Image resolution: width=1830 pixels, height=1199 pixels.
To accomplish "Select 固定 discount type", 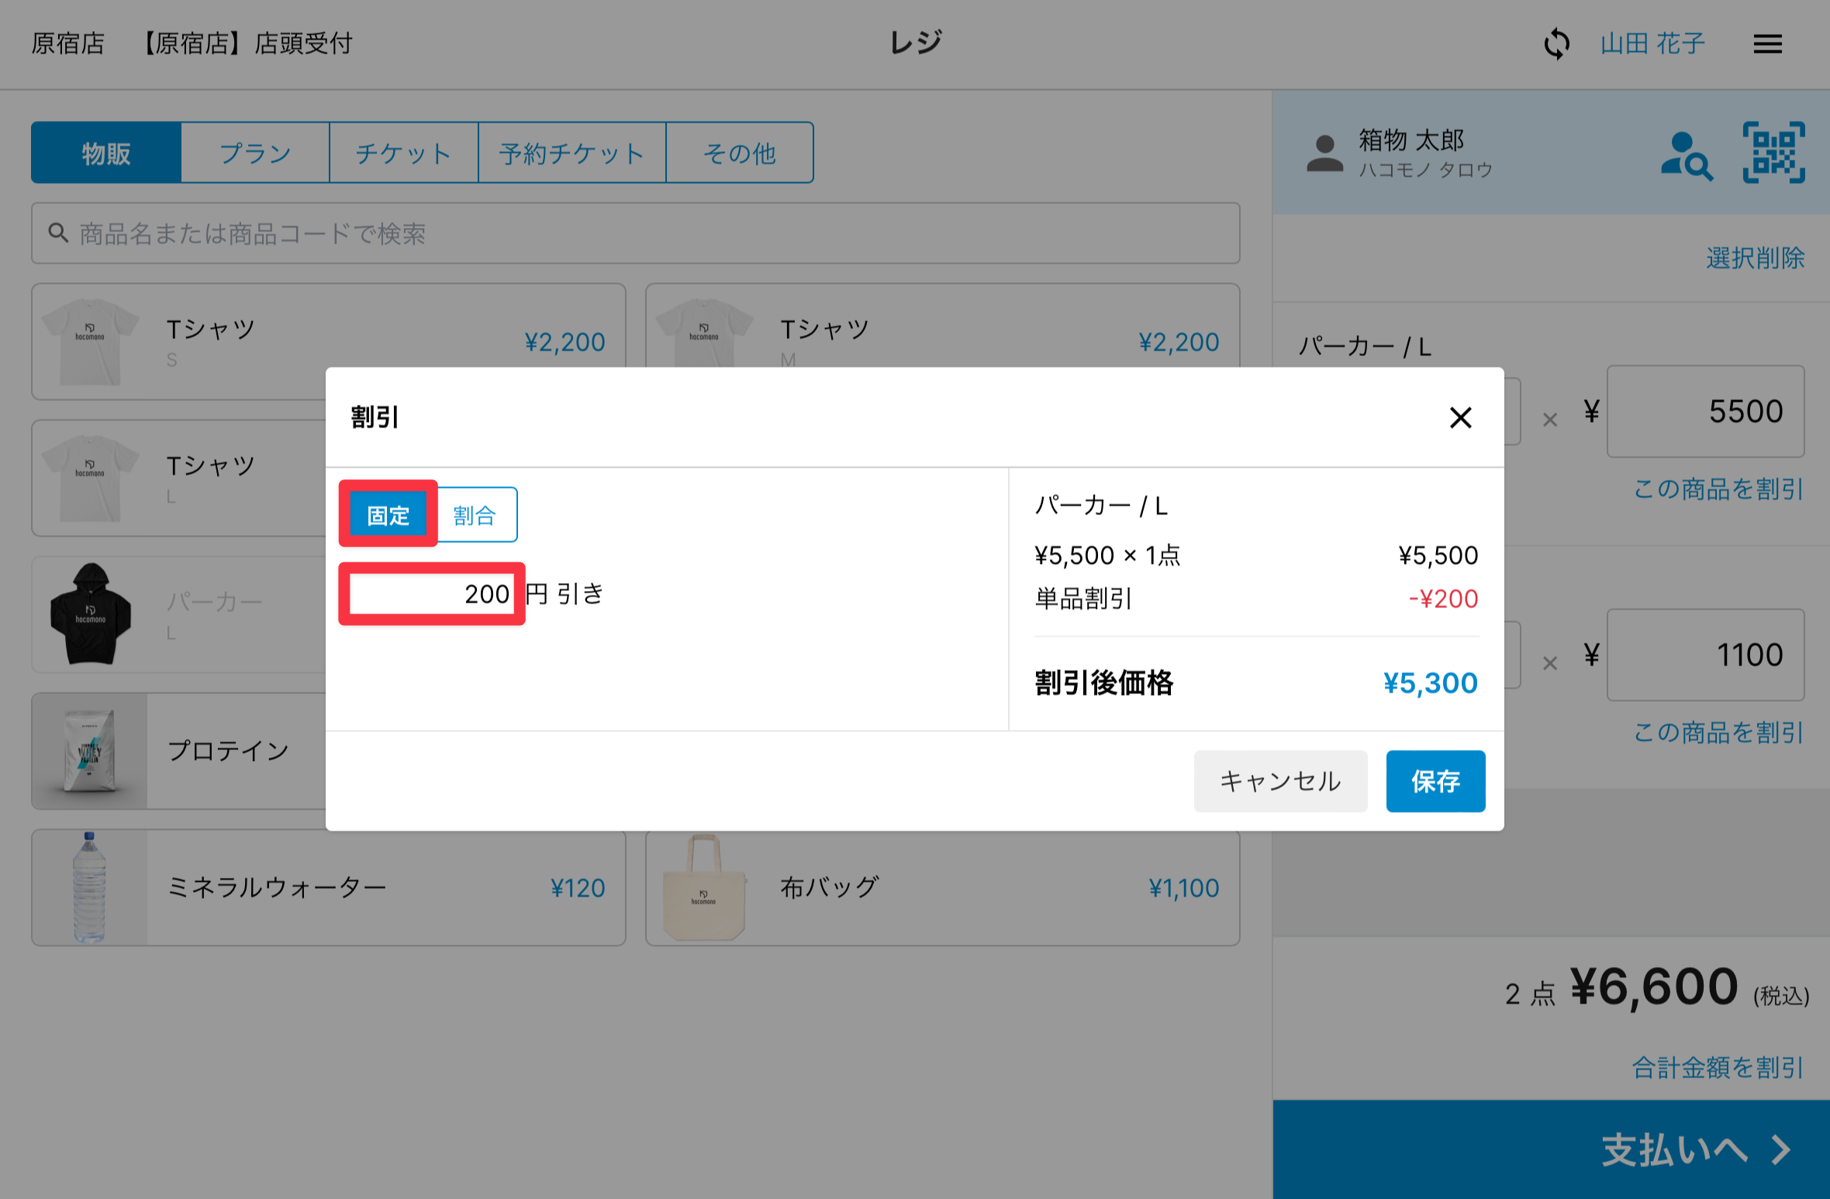I will coord(388,515).
